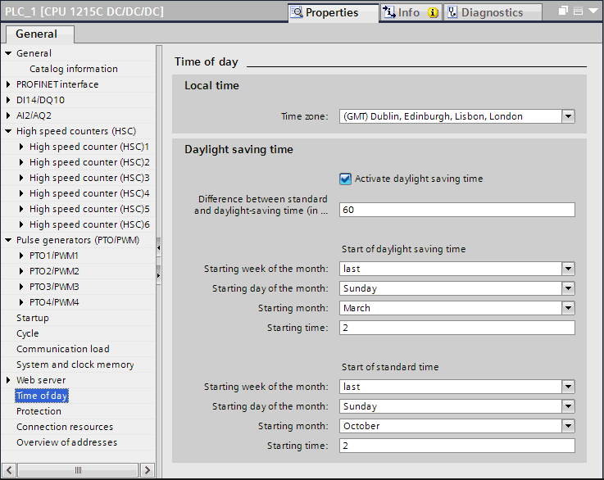Screen dimensions: 604x480
Task: Collapse the General tree node
Action: [8, 53]
